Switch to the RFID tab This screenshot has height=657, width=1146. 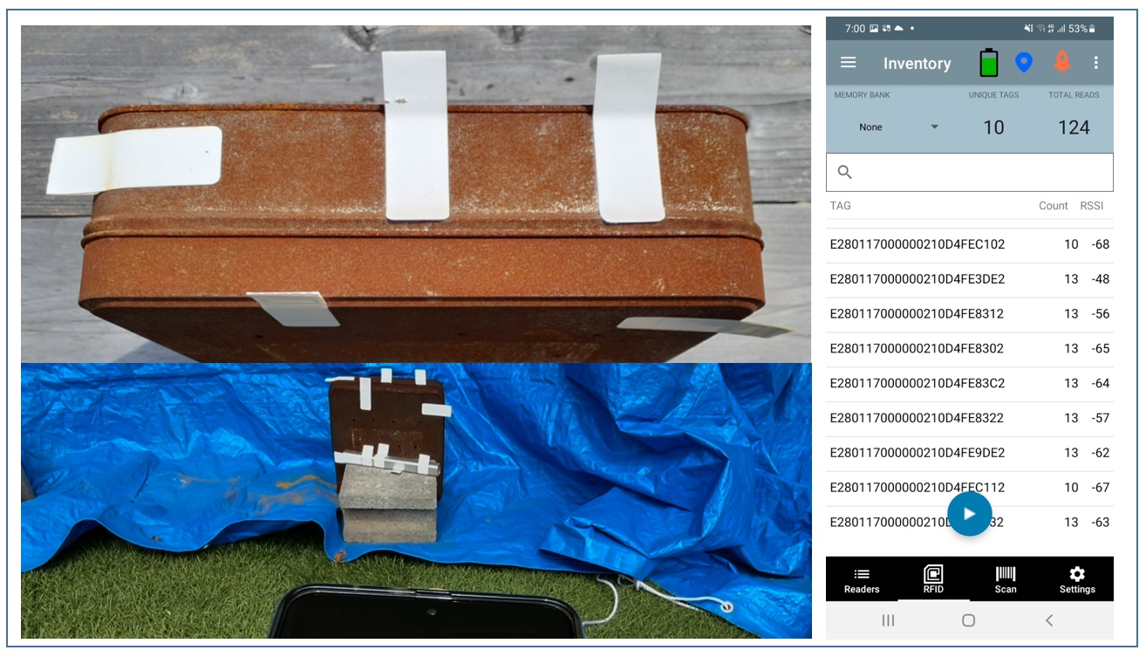[933, 579]
